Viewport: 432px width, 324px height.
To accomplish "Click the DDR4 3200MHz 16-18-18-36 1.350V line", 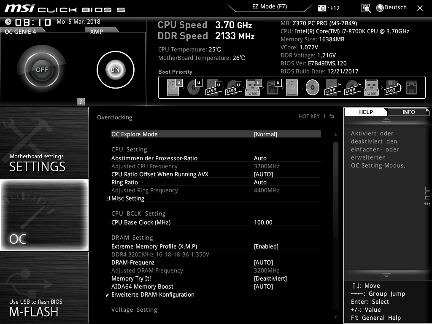I will [160, 254].
